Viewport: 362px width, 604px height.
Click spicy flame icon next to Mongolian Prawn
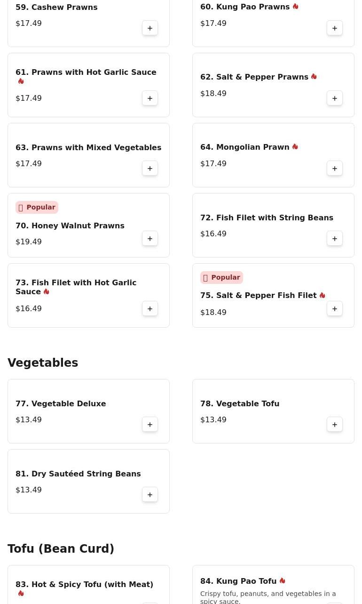click(x=295, y=147)
